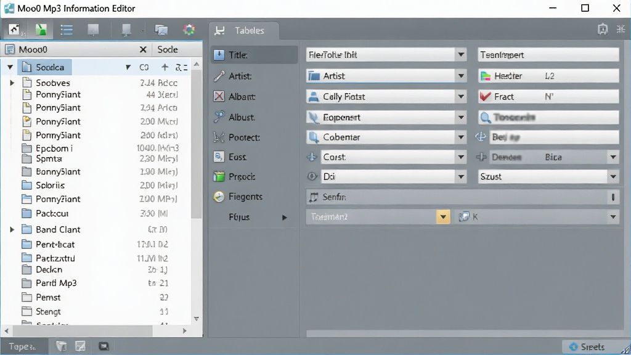Image resolution: width=631 pixels, height=355 pixels.
Task: Click the horizontal scrollbar right arrow
Action: [x=185, y=331]
